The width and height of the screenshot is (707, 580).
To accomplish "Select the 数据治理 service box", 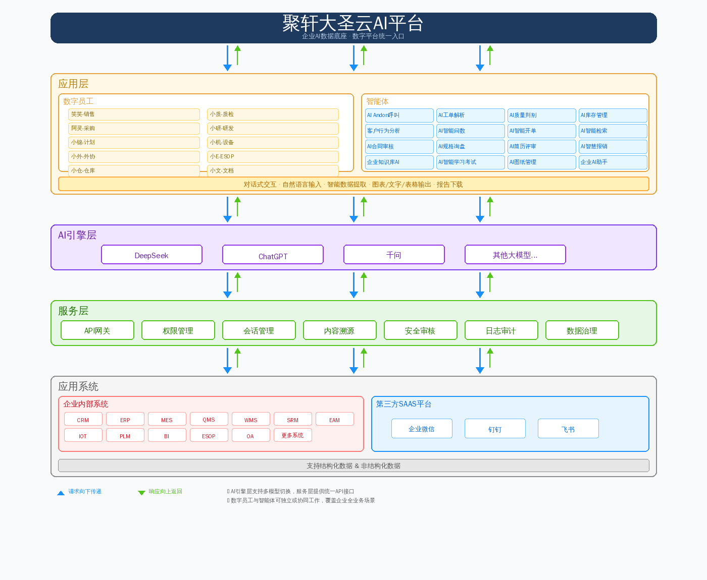I will (x=582, y=330).
